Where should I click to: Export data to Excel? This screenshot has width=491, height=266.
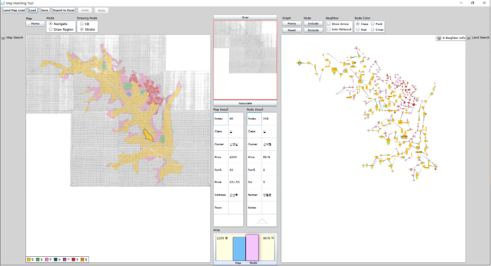[64, 10]
